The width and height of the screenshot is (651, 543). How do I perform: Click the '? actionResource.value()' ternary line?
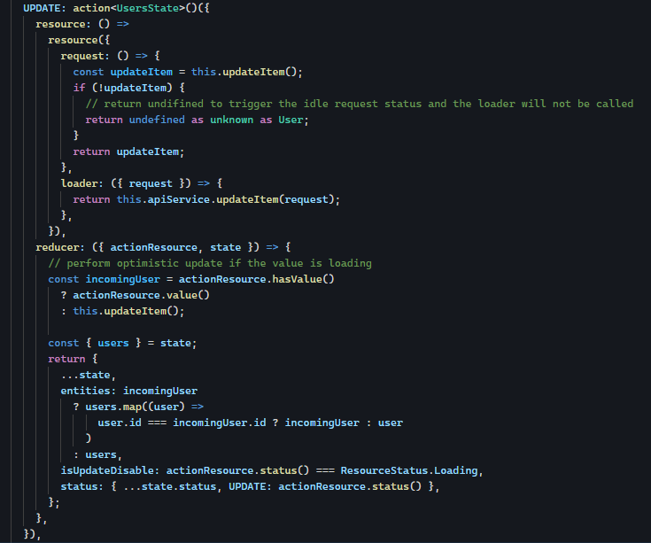tap(135, 295)
